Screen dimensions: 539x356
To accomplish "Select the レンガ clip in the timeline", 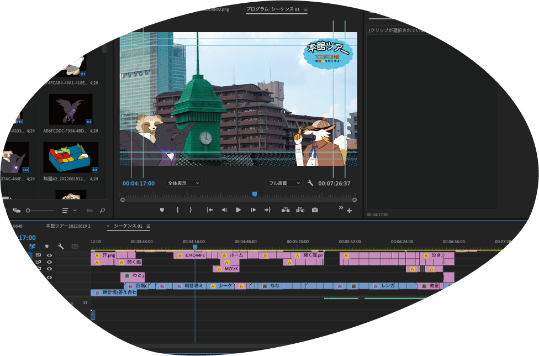I will 384,286.
